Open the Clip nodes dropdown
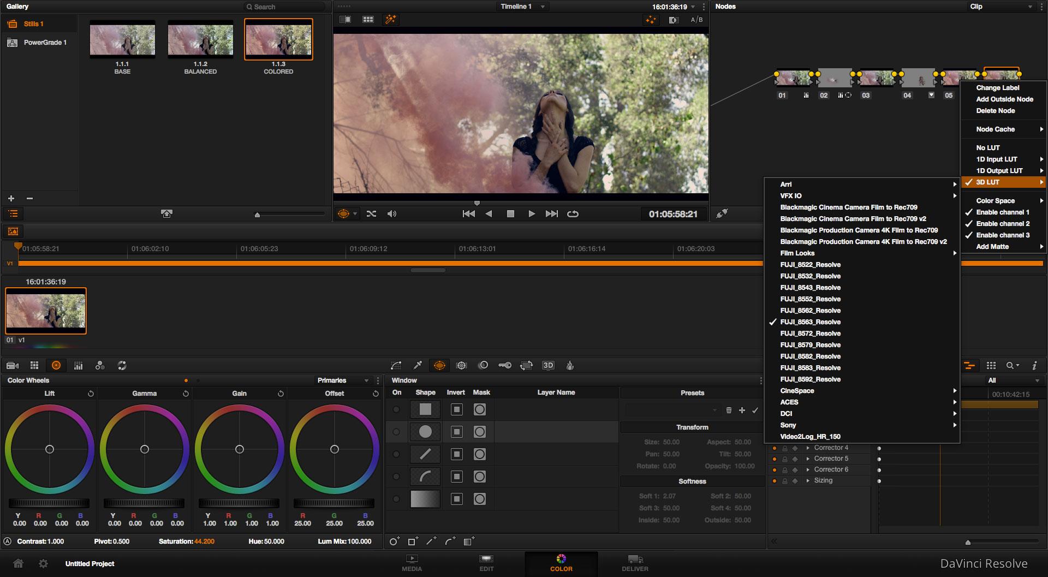The height and width of the screenshot is (577, 1048). click(x=1001, y=7)
